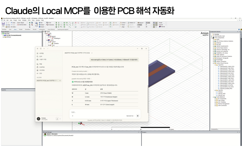Screen dimensions: 242x164
Task: Collapse the Capacitors folder in Component Libraries
Action: tap(215, 65)
